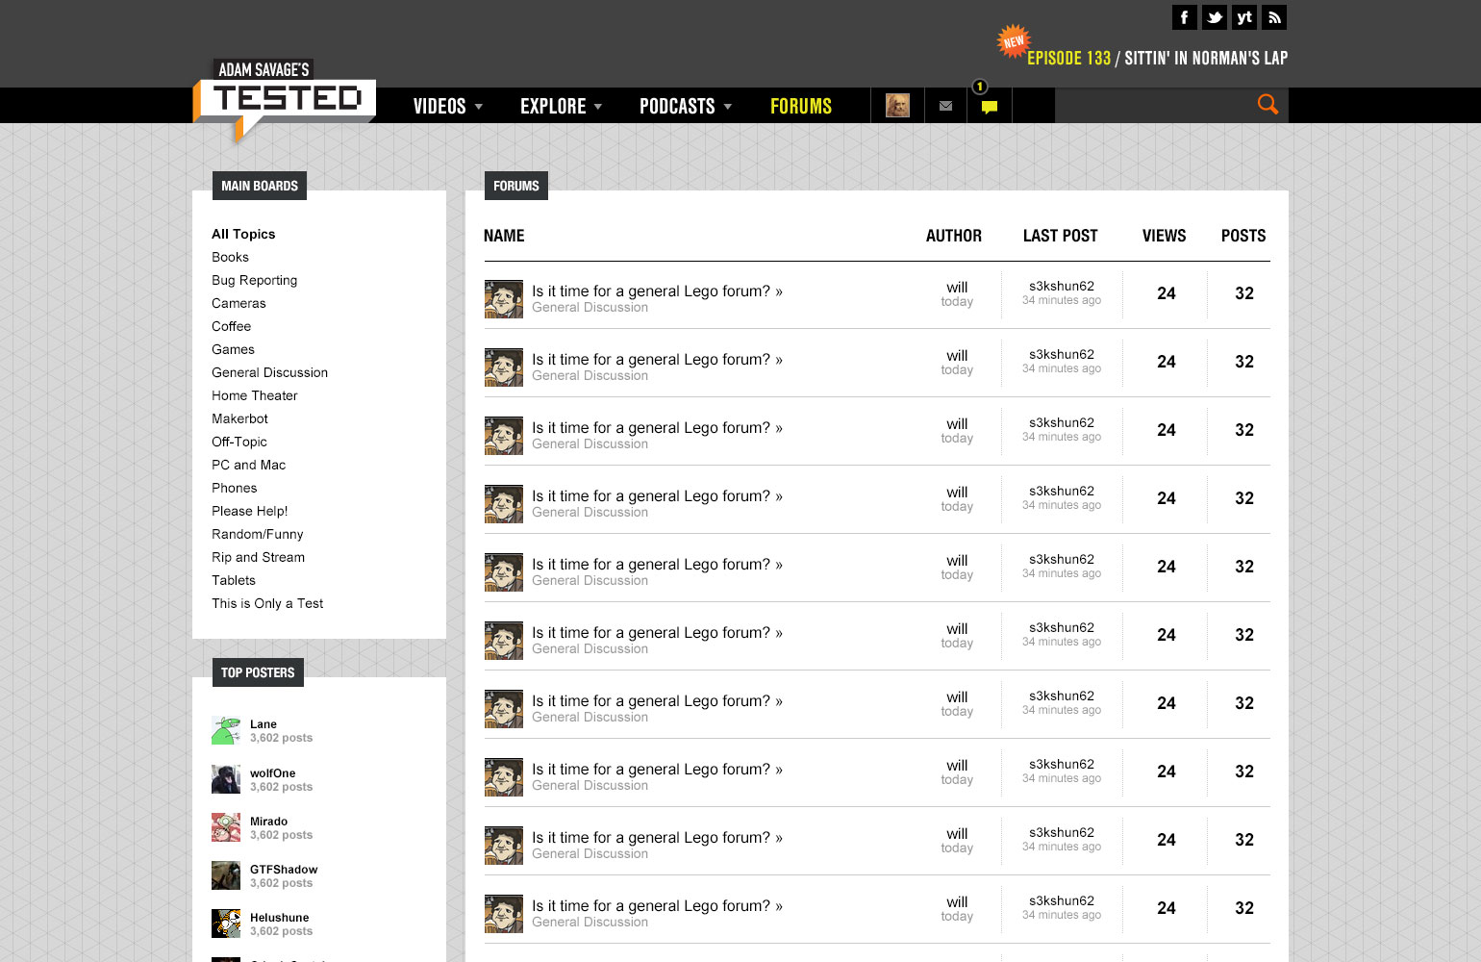Select the Bug Reporting board
Image resolution: width=1481 pixels, height=962 pixels.
click(254, 280)
